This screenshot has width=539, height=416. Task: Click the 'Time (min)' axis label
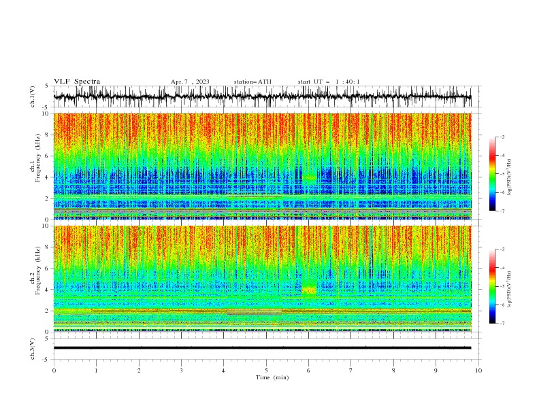[272, 377]
